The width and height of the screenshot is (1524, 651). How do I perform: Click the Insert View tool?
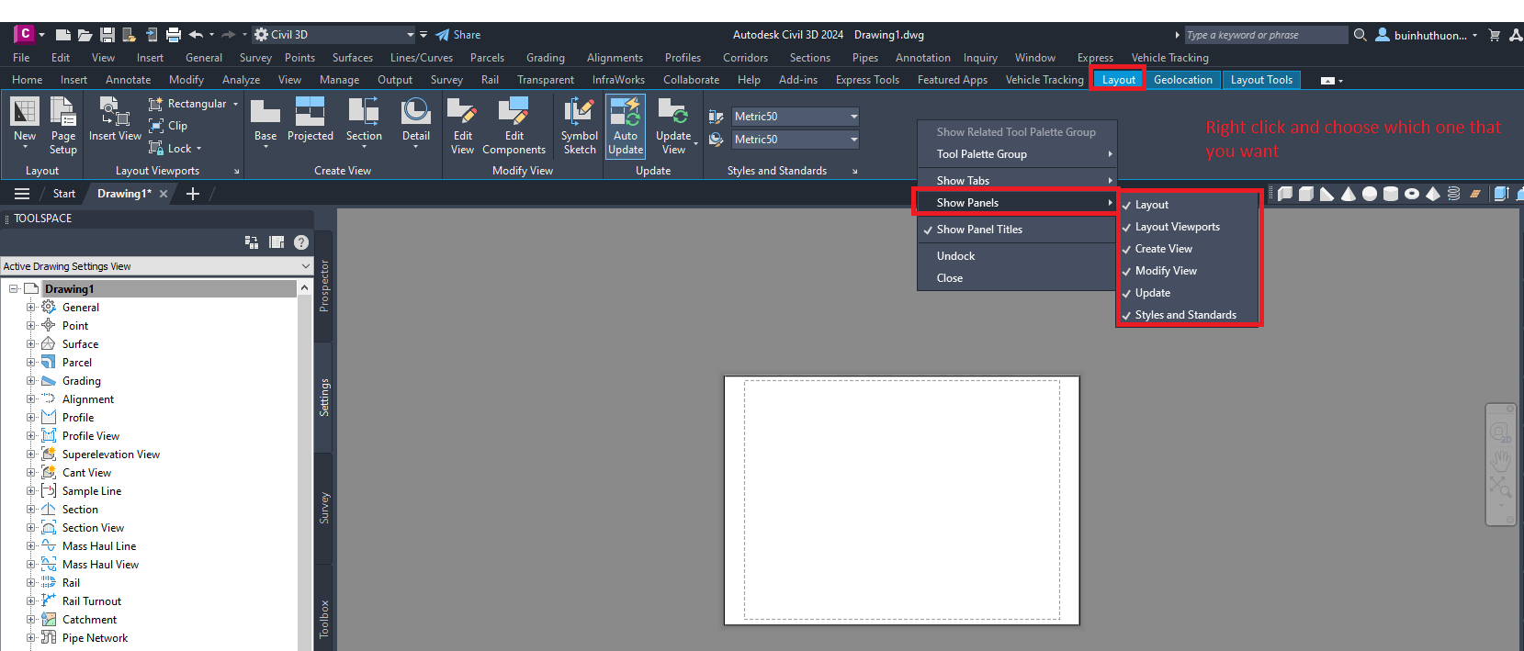pos(115,119)
